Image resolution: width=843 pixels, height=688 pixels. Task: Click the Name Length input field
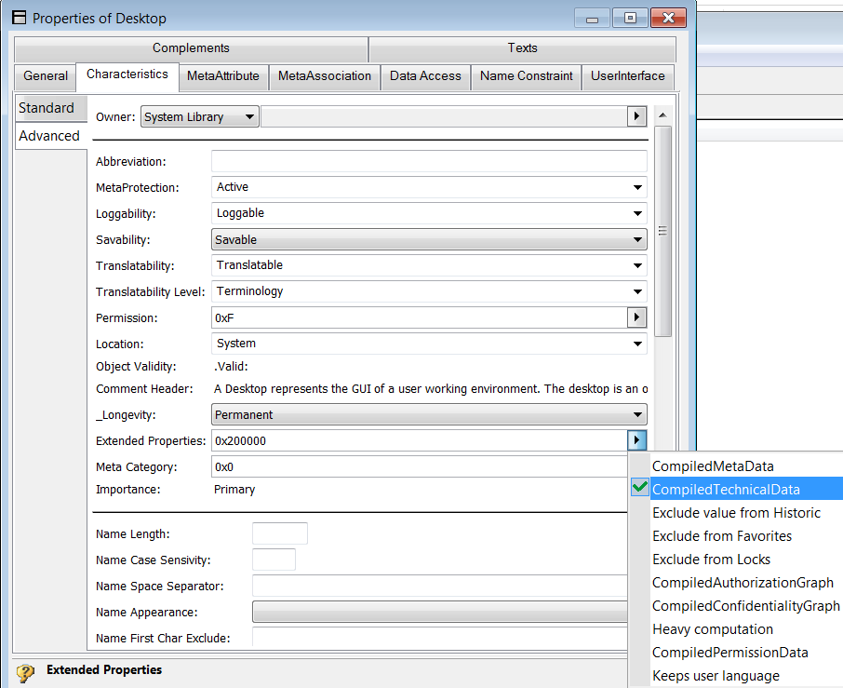(279, 533)
